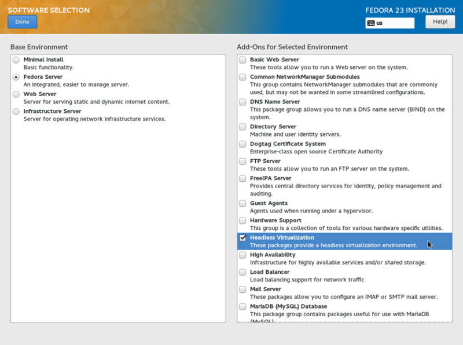Click the Done button
The image size is (463, 345).
click(22, 21)
